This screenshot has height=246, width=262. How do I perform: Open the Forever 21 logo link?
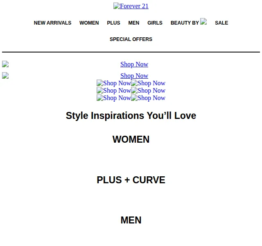tap(131, 6)
